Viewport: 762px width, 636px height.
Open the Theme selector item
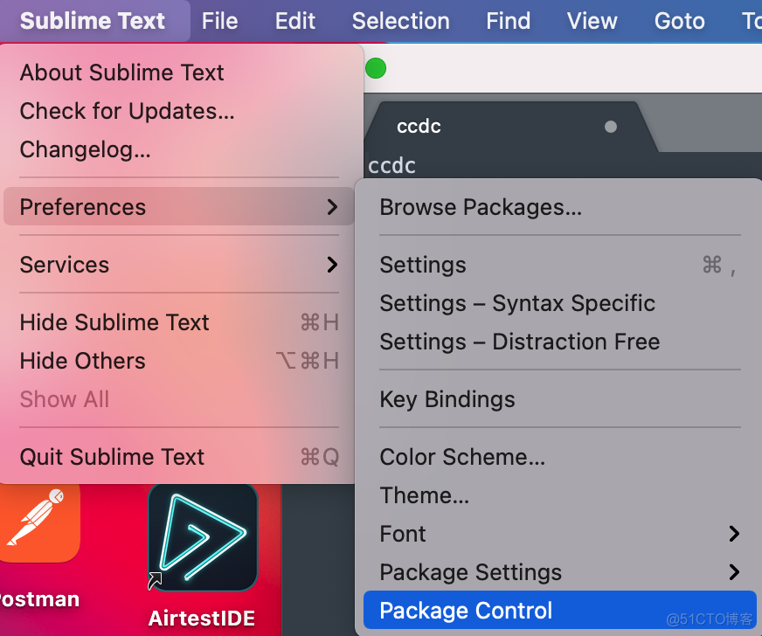coord(424,495)
